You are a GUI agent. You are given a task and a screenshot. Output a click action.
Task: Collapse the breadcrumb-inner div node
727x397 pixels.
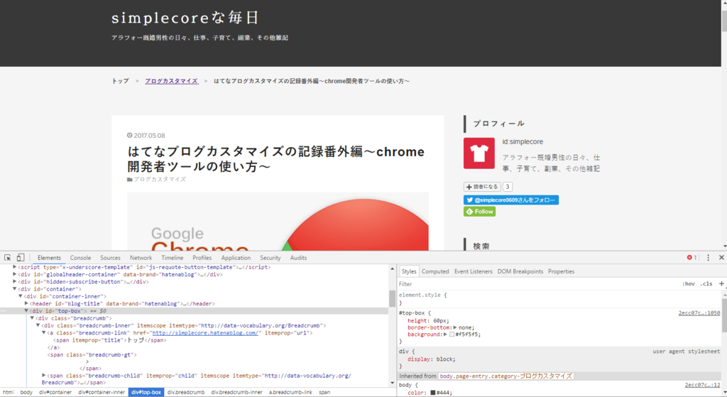tap(38, 325)
